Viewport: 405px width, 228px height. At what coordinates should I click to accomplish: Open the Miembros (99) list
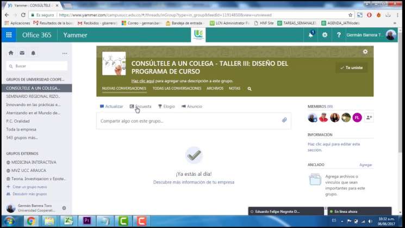(320, 107)
